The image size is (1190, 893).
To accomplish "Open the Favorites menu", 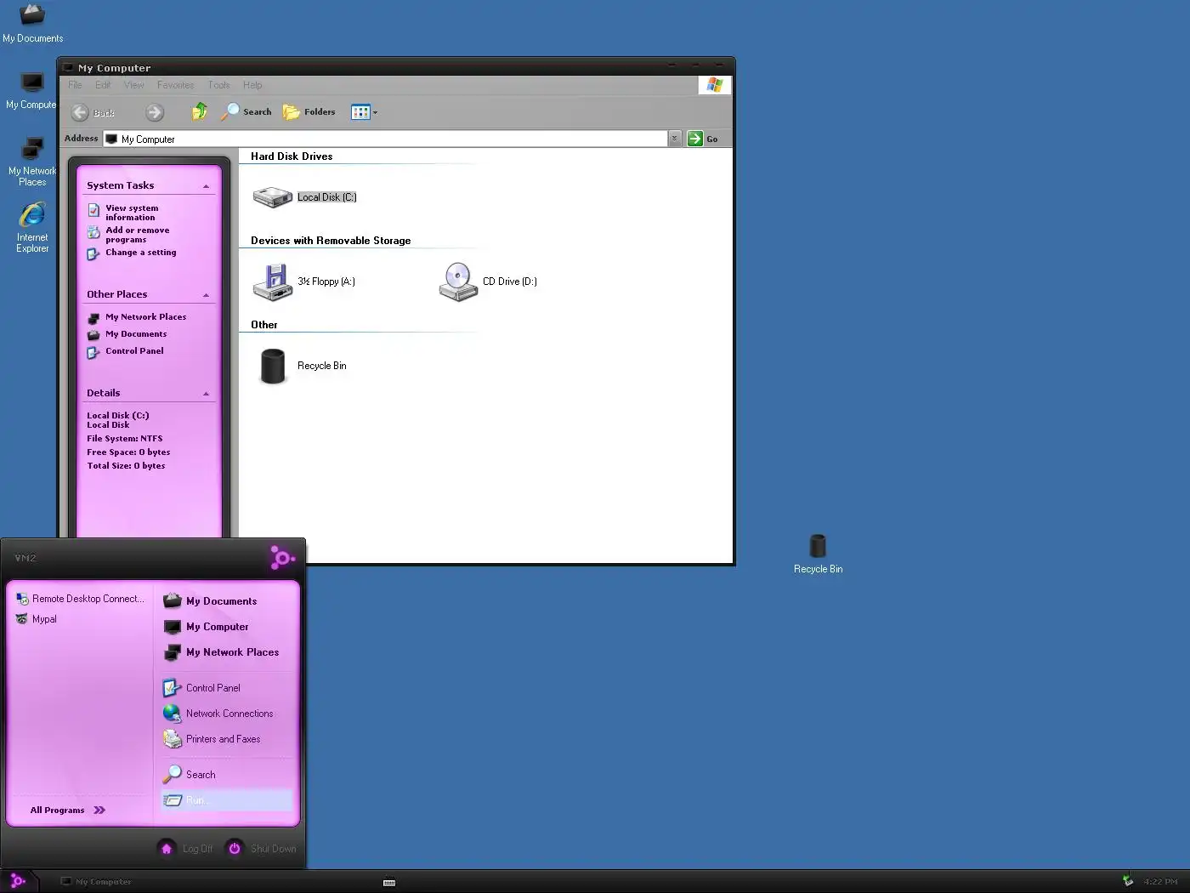I will (x=175, y=85).
